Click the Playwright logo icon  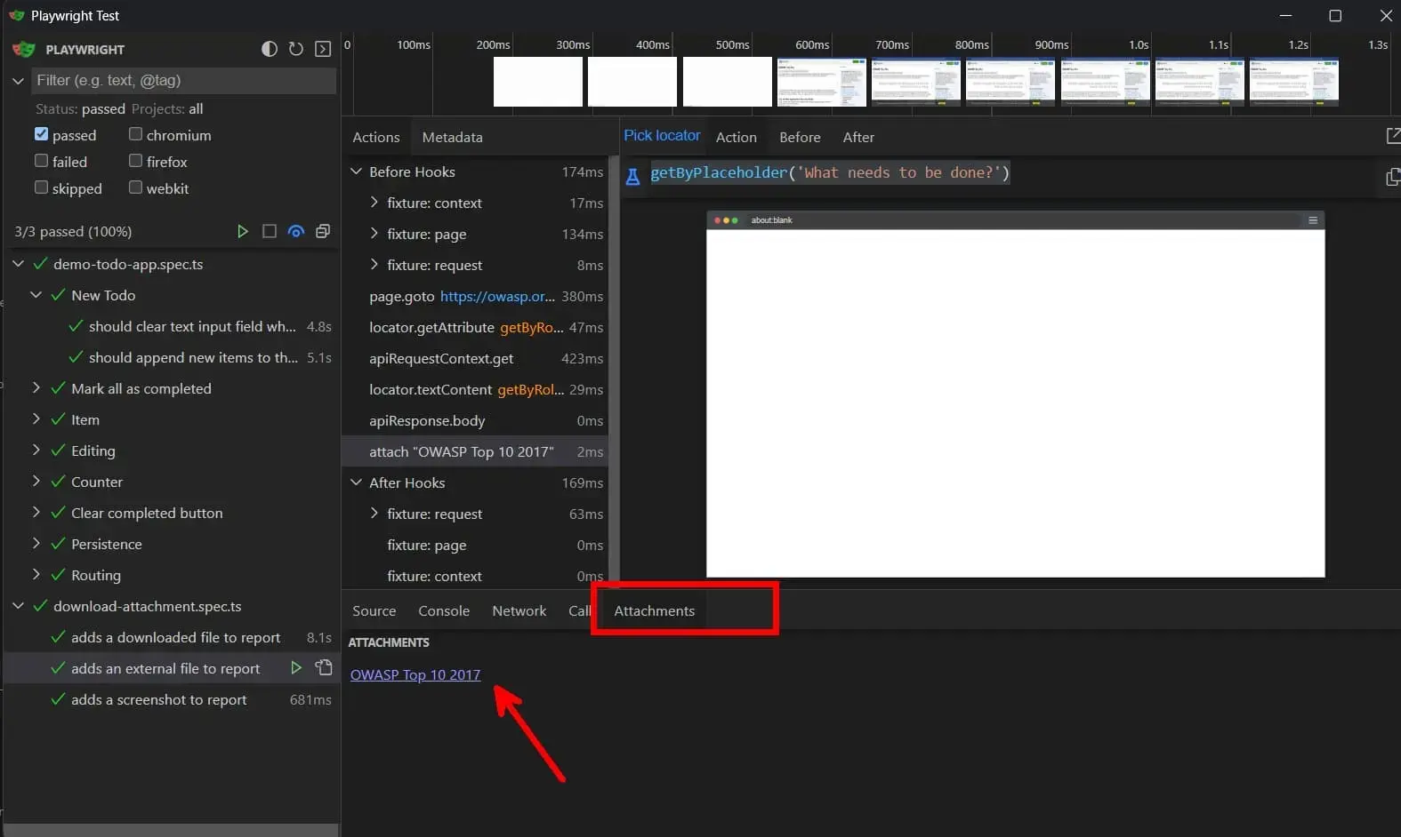(x=24, y=49)
